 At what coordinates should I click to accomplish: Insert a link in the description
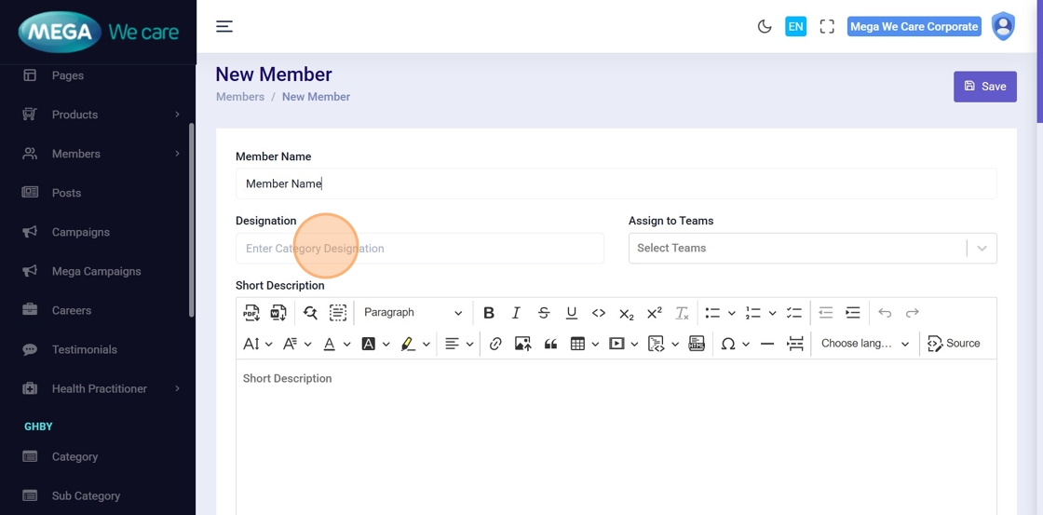495,344
